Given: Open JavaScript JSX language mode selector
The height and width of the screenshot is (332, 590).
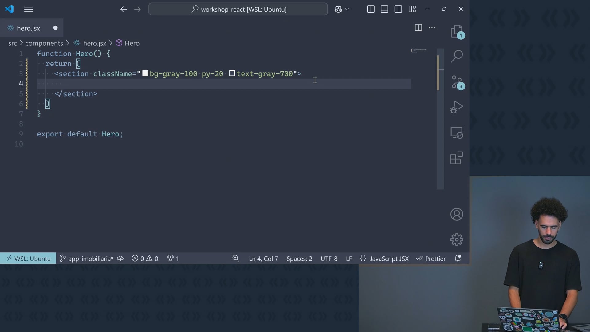Looking at the screenshot, I should pyautogui.click(x=389, y=259).
